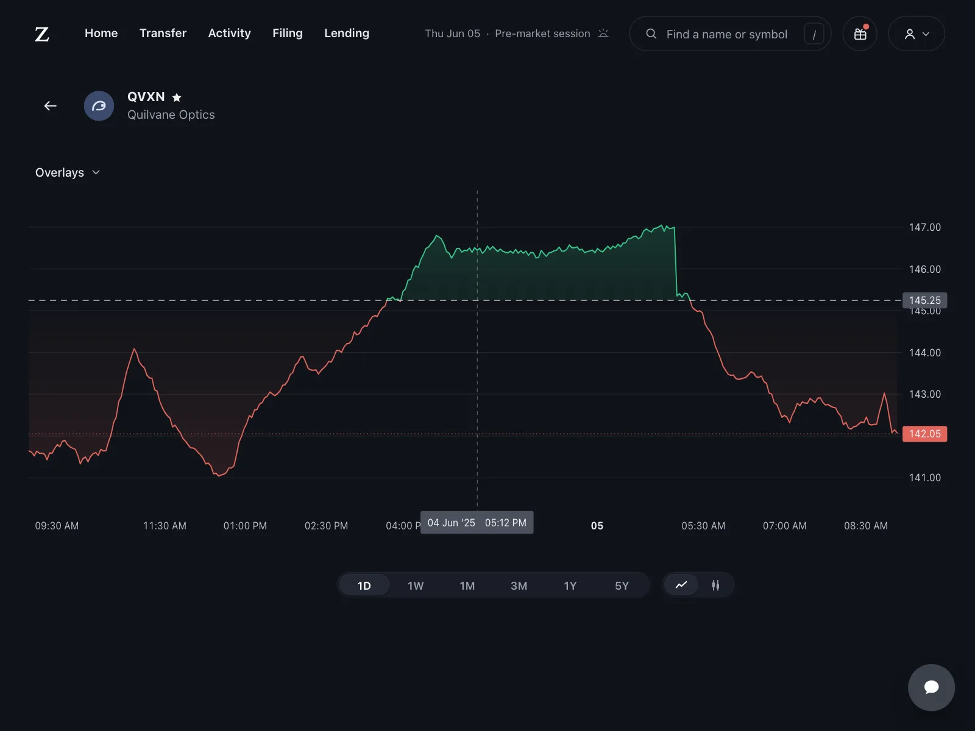Click the 143.00 price axis label
The image size is (975, 731).
tap(925, 394)
